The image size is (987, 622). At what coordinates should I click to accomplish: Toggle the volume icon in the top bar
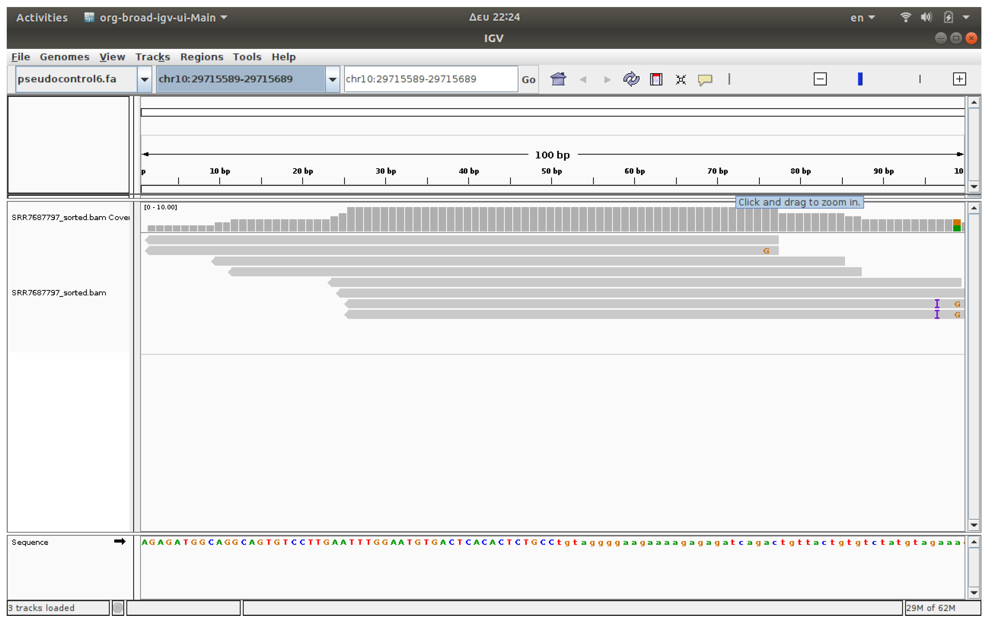click(x=926, y=17)
